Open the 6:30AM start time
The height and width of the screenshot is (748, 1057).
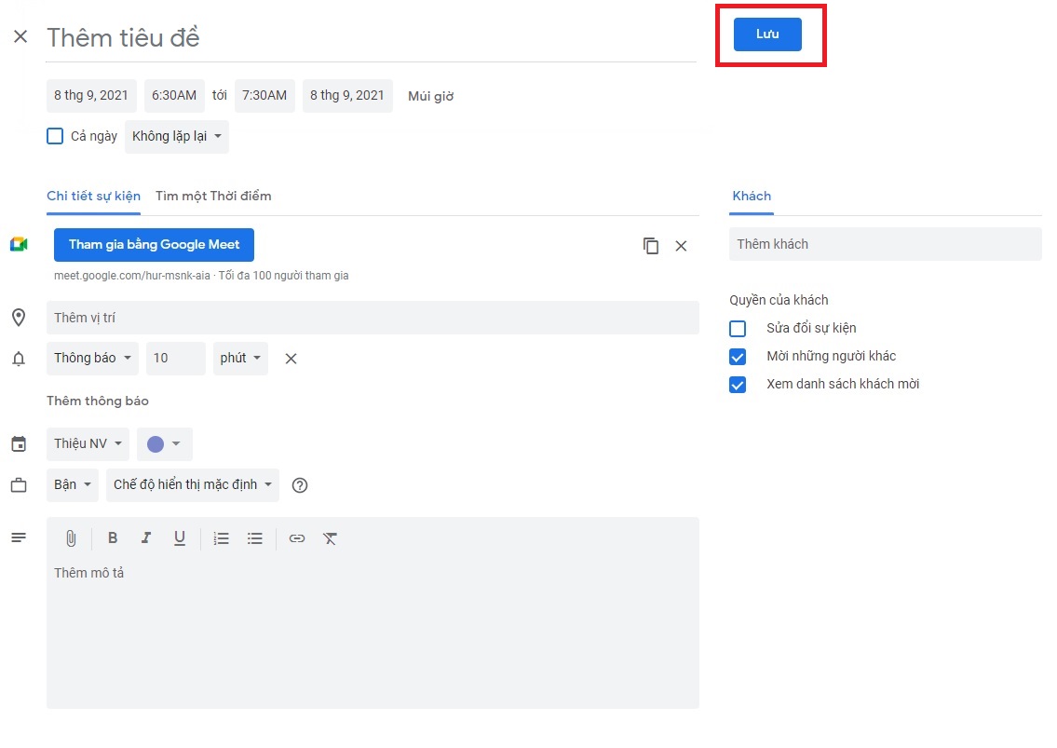click(x=174, y=96)
